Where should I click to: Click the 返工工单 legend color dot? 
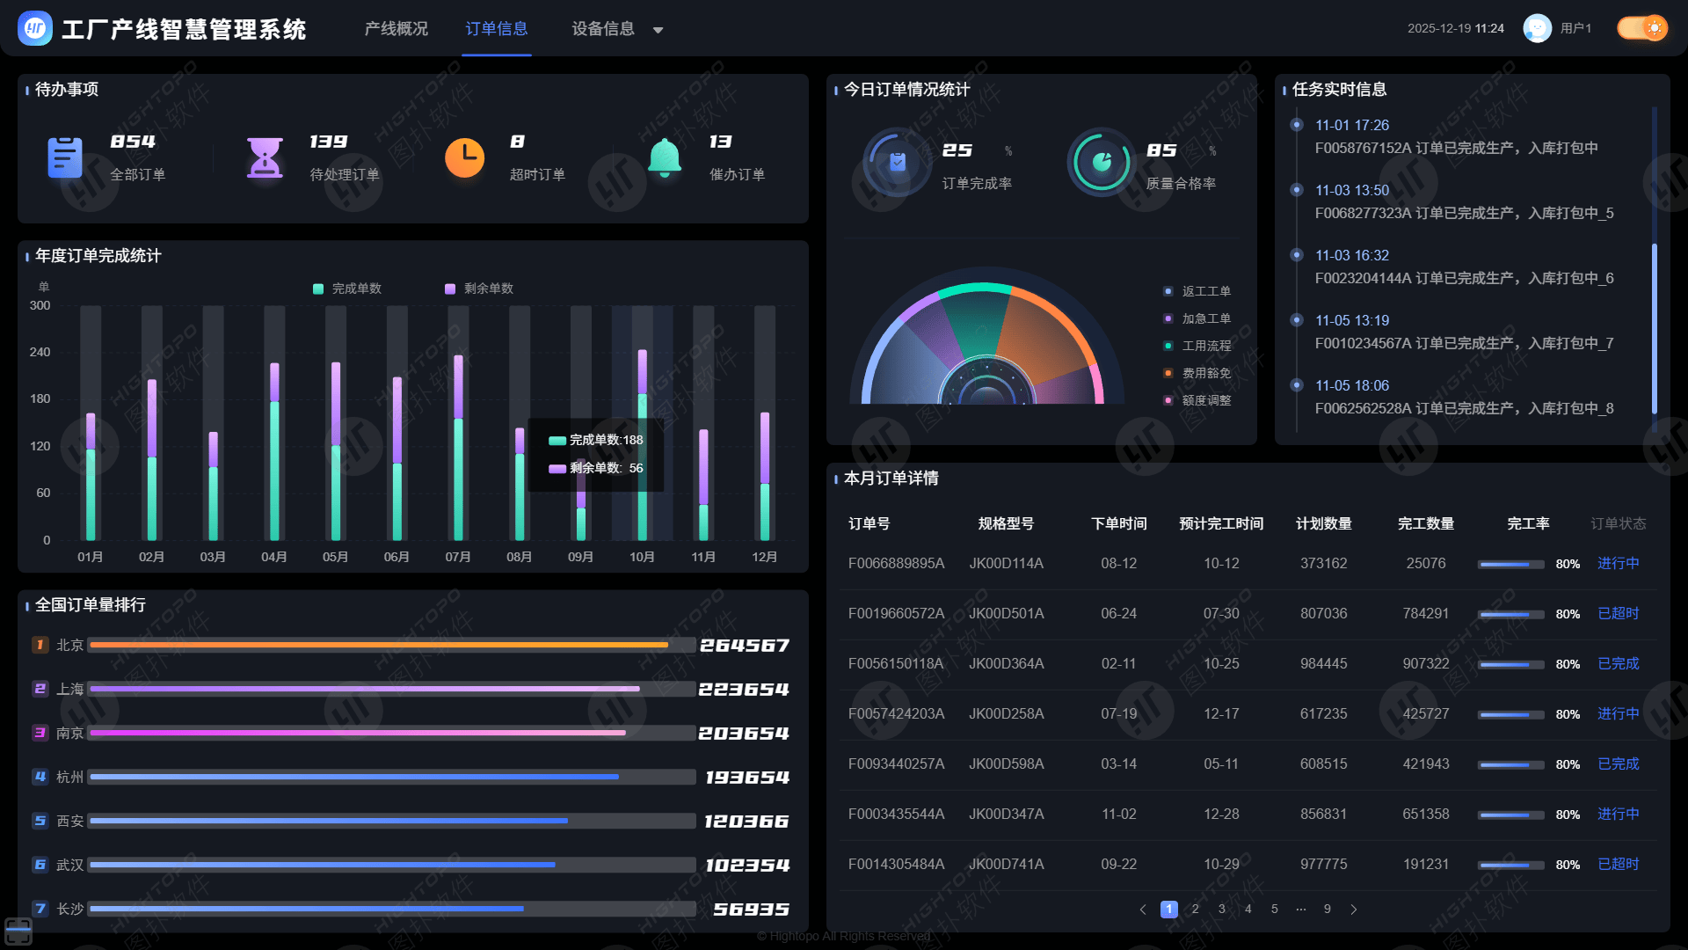pos(1168,291)
